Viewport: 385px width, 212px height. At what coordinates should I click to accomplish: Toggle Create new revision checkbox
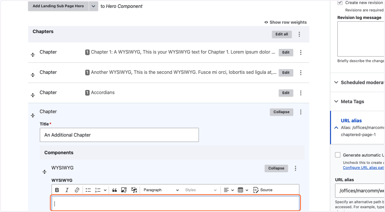(340, 3)
